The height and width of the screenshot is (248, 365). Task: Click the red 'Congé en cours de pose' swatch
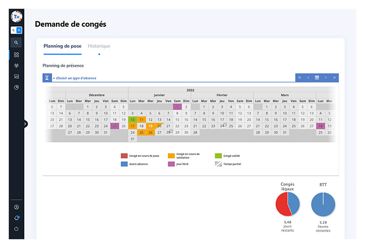click(x=124, y=156)
